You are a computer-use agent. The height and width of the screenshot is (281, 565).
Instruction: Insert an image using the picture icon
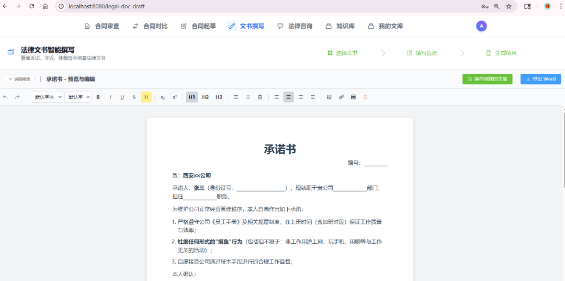[329, 97]
